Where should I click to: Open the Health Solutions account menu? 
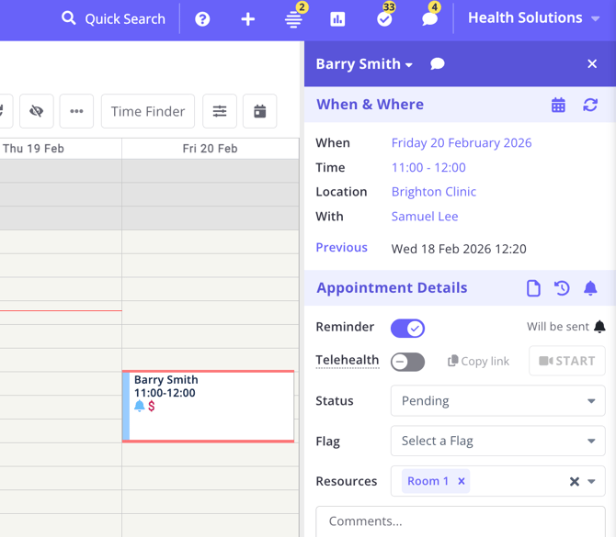click(533, 18)
